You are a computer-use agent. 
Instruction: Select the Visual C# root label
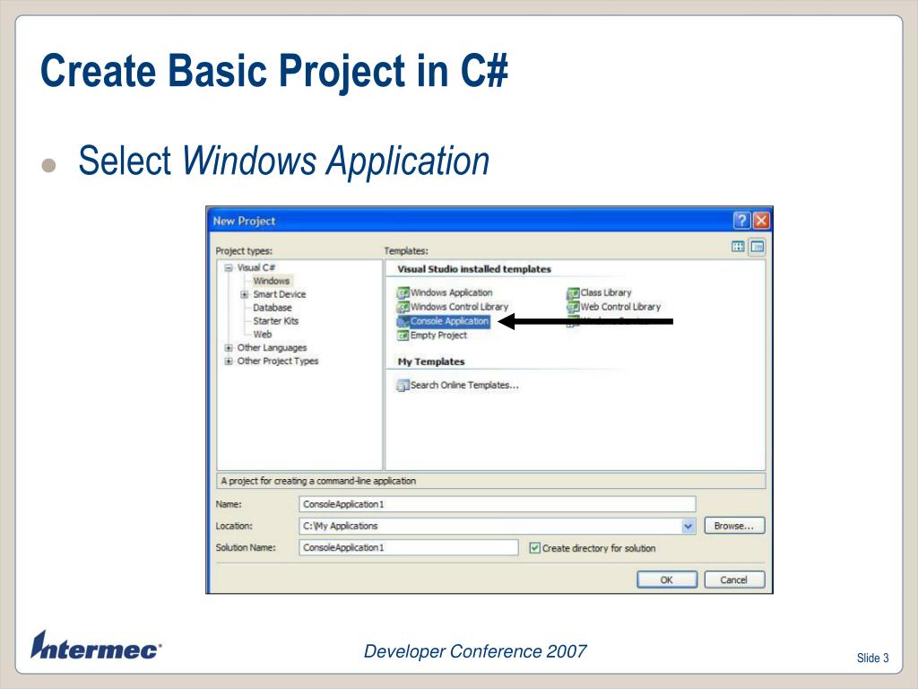pos(255,267)
